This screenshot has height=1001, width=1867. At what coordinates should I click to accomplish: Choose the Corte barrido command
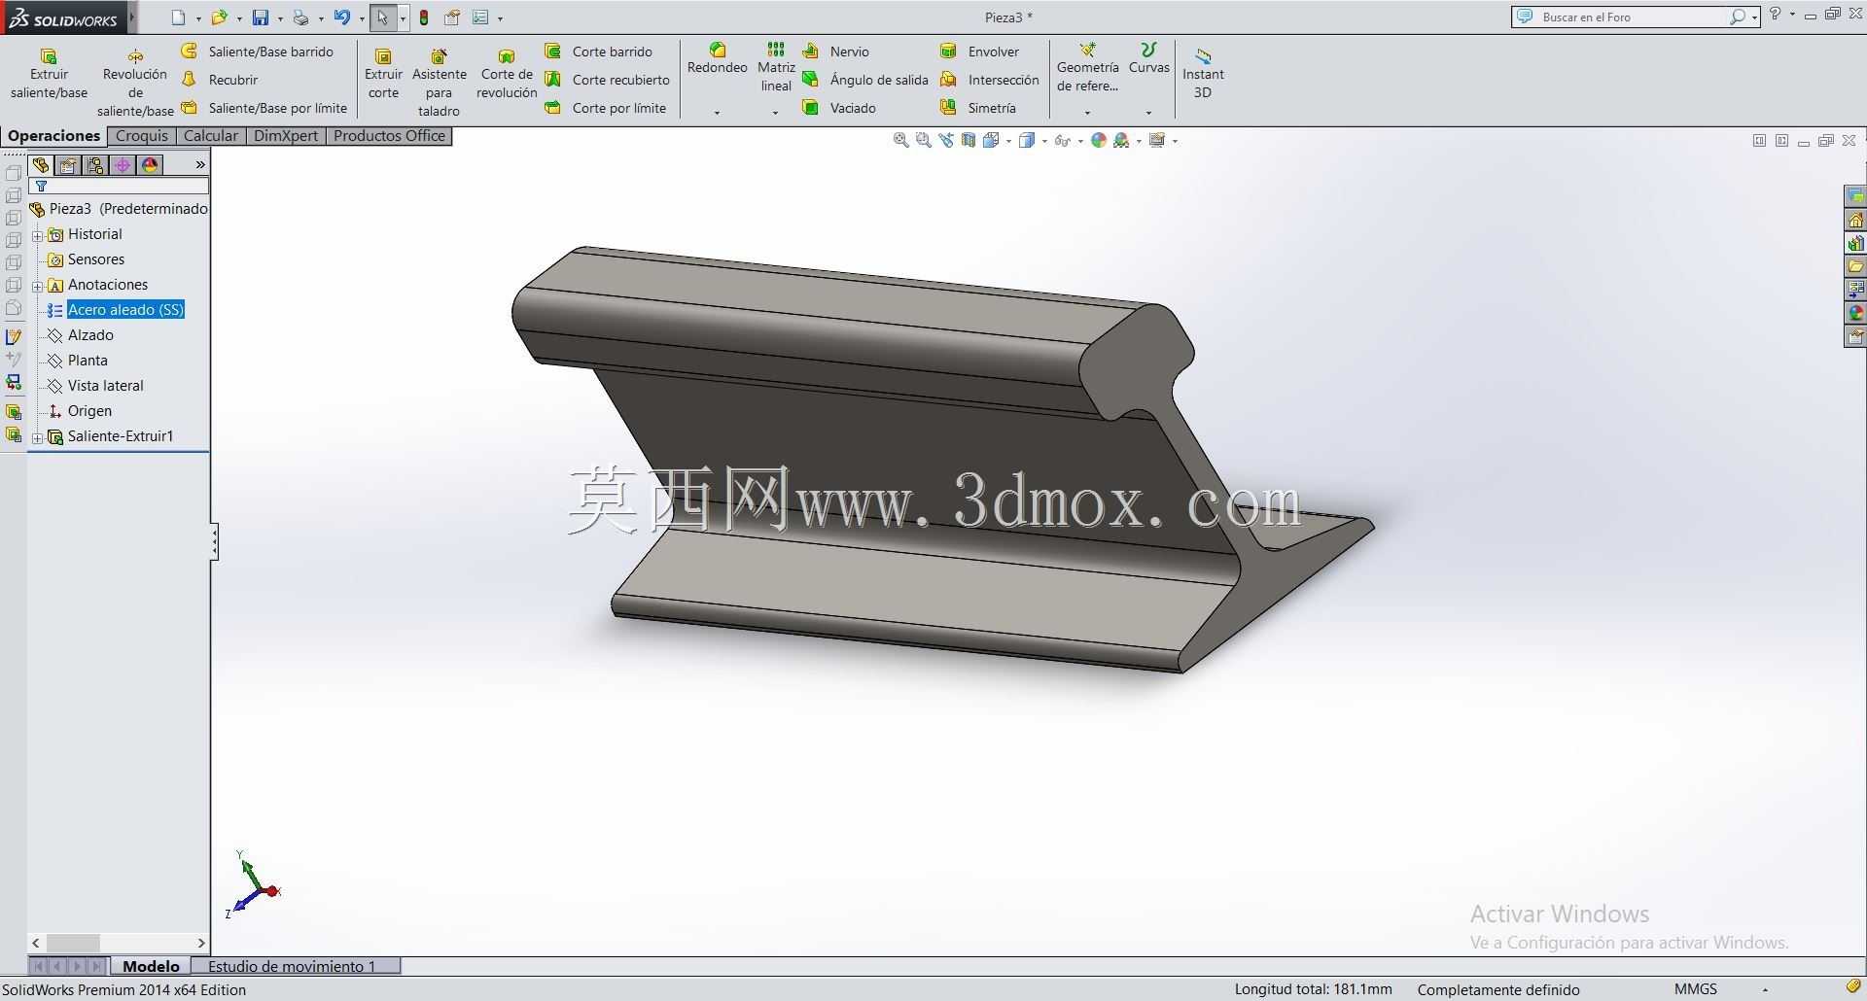[599, 52]
